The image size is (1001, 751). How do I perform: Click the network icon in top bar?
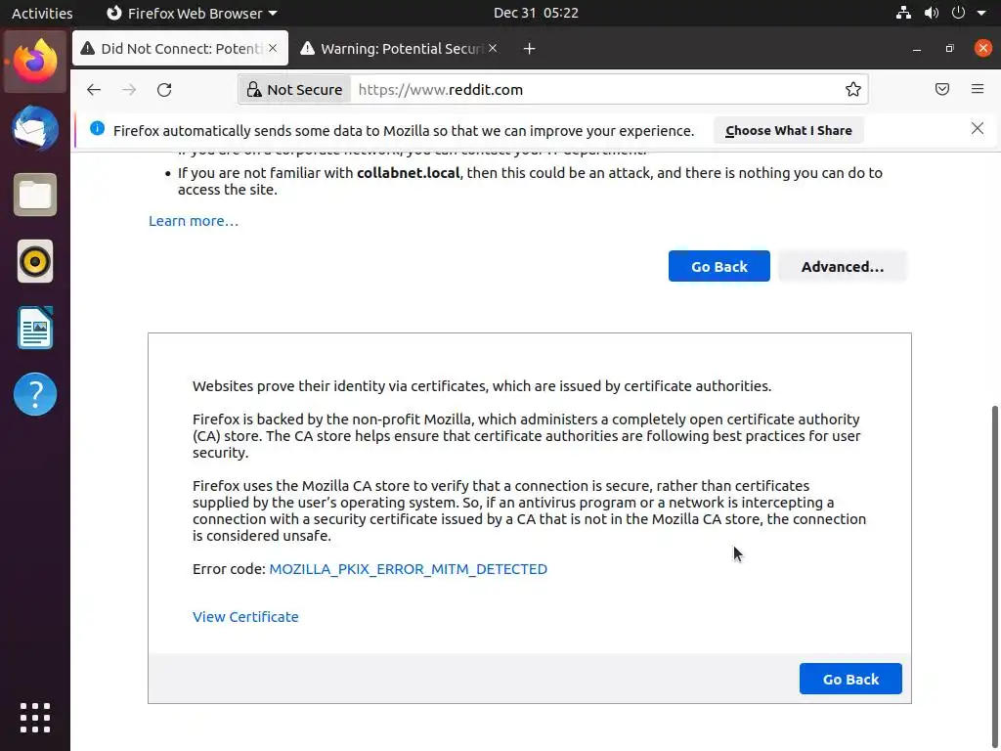point(903,13)
